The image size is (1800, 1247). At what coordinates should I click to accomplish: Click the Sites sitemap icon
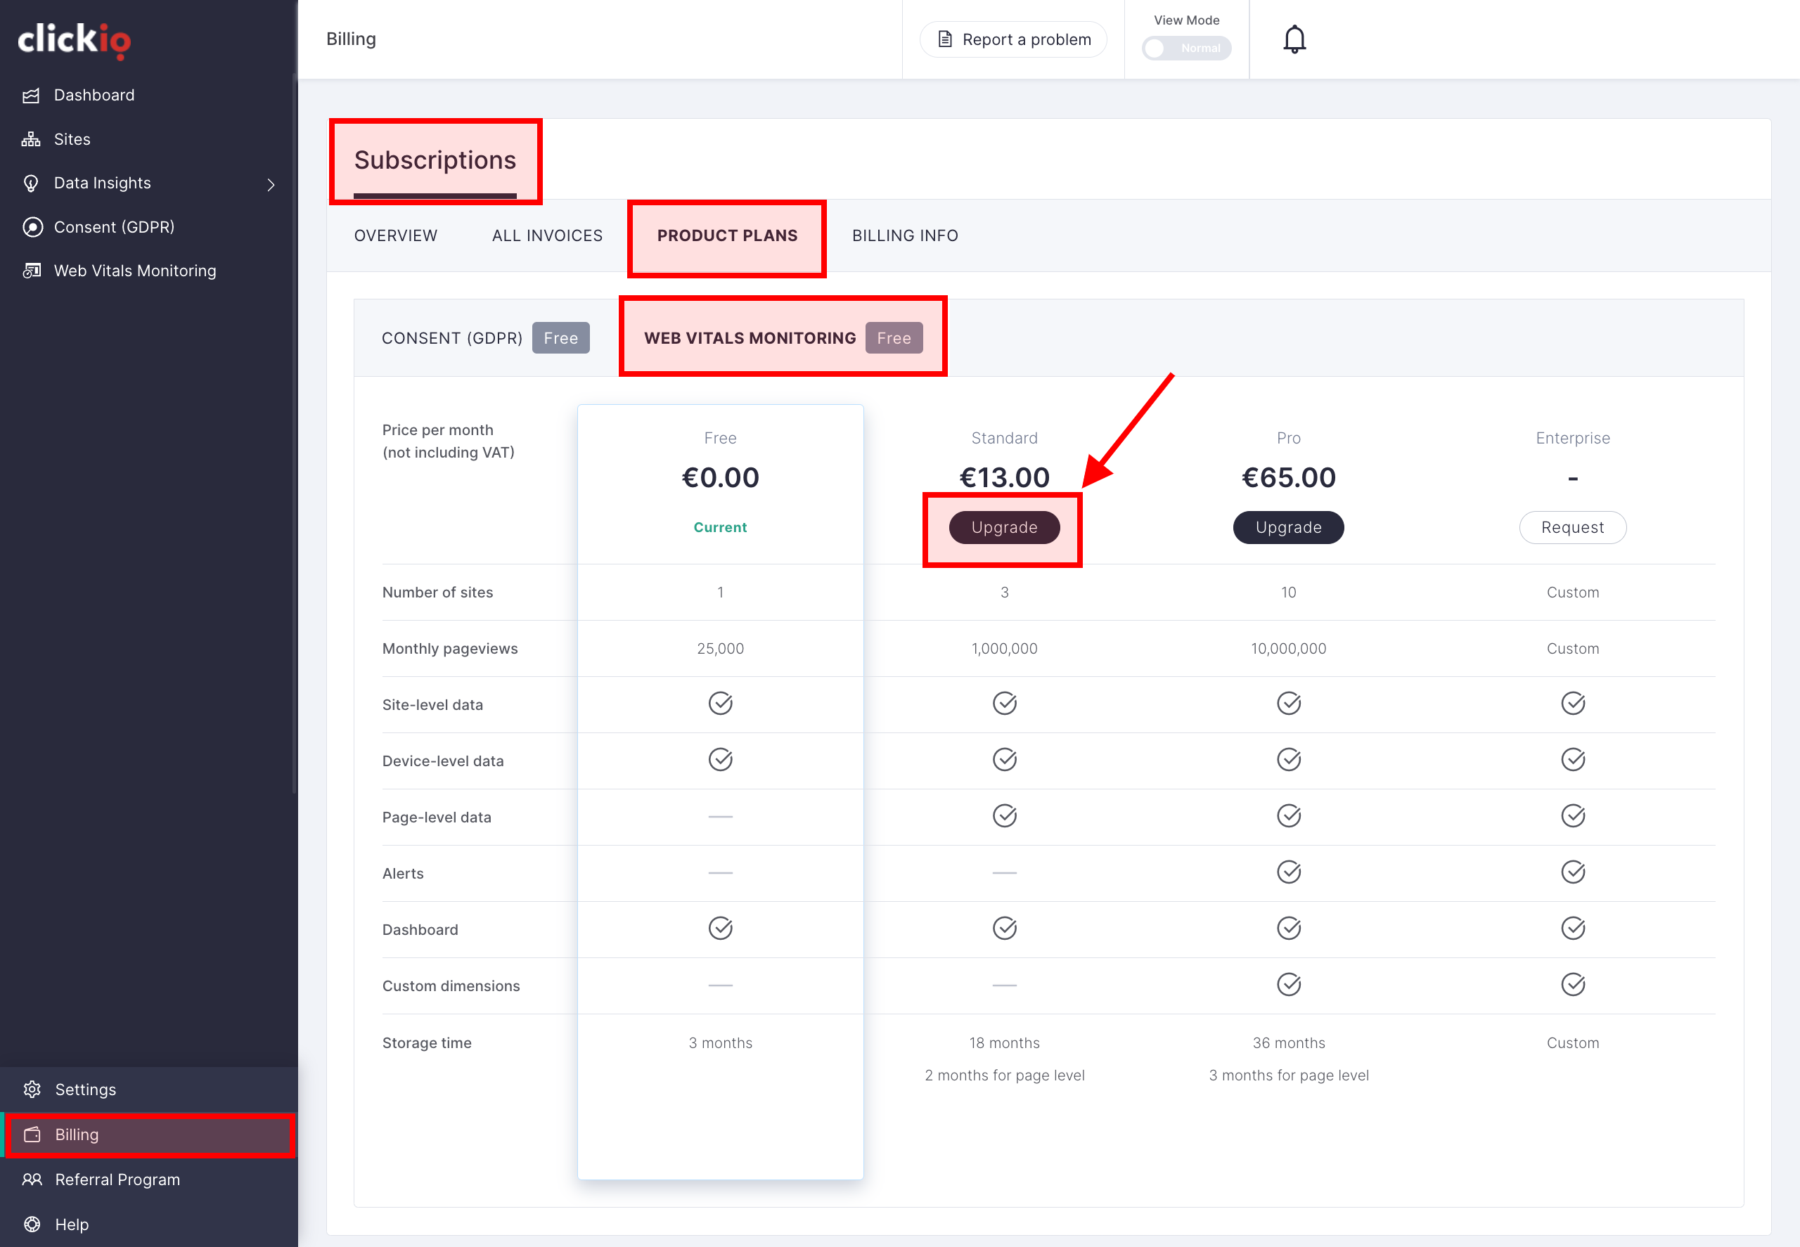coord(31,139)
